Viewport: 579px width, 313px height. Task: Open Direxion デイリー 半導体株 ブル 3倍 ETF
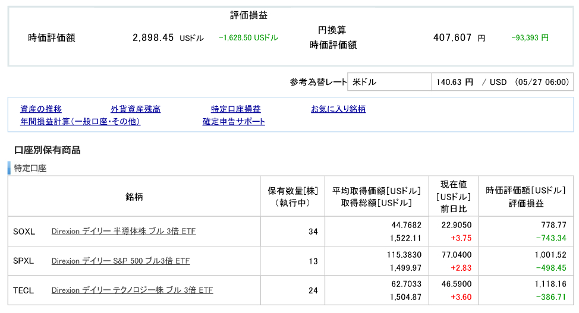click(x=123, y=232)
